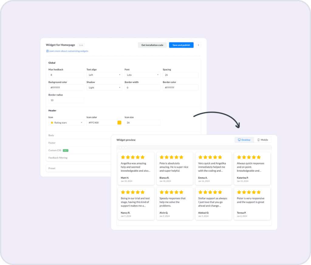311x265 pixels.
Task: Click a browser dot in the preview toolbar
Action: (x=120, y=147)
